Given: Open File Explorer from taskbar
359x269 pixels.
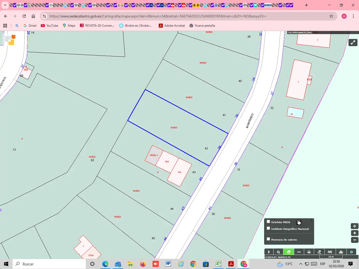Looking at the screenshot, I should pos(130,264).
